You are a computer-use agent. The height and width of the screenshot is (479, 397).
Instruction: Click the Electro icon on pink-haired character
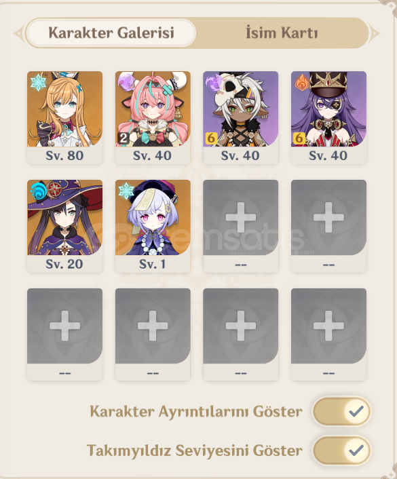(x=126, y=82)
